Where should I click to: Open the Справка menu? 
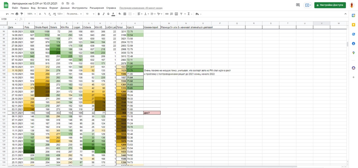[x=111, y=8]
